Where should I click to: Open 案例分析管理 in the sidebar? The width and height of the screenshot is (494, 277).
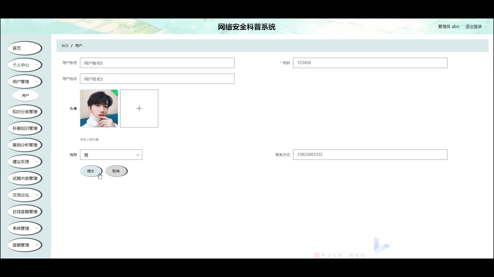[x=25, y=145]
